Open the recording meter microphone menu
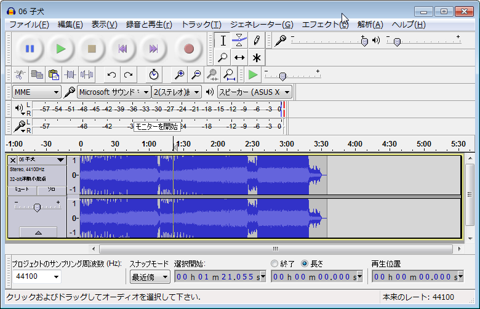This screenshot has width=480, height=309. pos(20,126)
